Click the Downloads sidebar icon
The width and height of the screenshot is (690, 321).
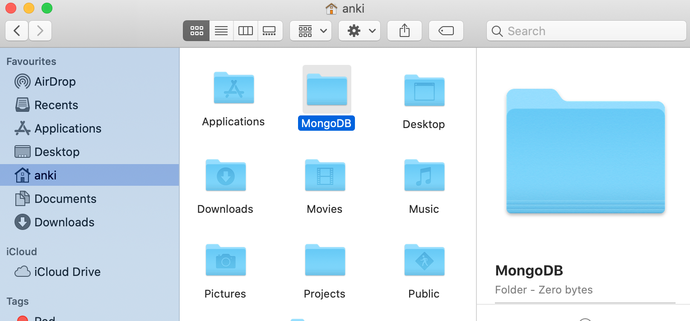click(23, 222)
